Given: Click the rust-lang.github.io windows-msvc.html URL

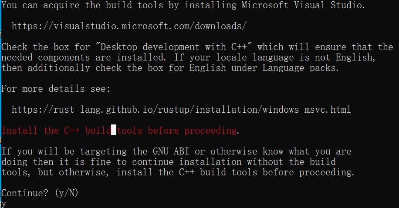Looking at the screenshot, I should coord(181,110).
